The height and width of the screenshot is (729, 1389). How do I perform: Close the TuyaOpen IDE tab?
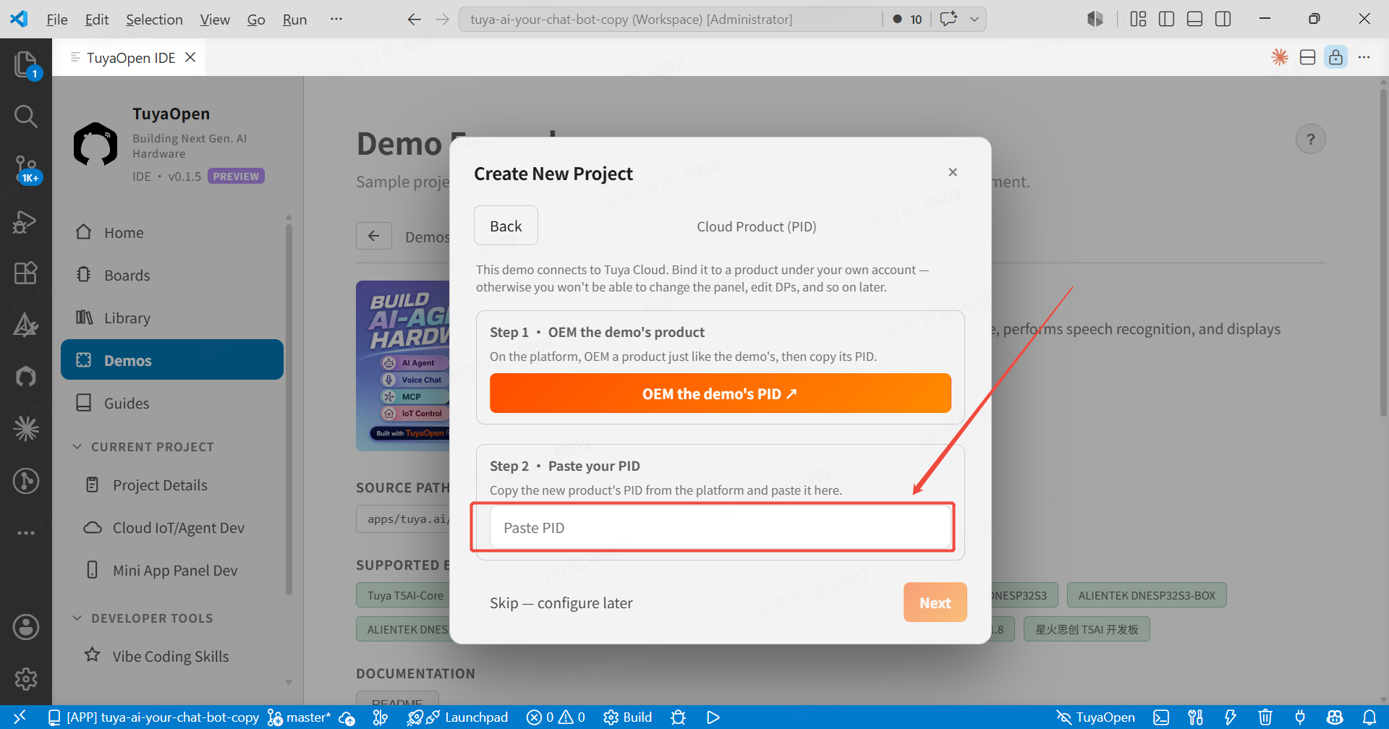[x=190, y=57]
